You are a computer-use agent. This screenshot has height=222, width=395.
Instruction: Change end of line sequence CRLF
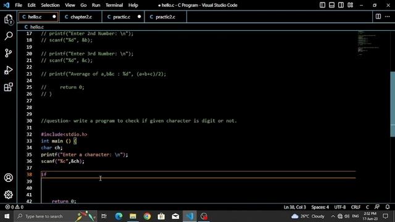tap(355, 207)
